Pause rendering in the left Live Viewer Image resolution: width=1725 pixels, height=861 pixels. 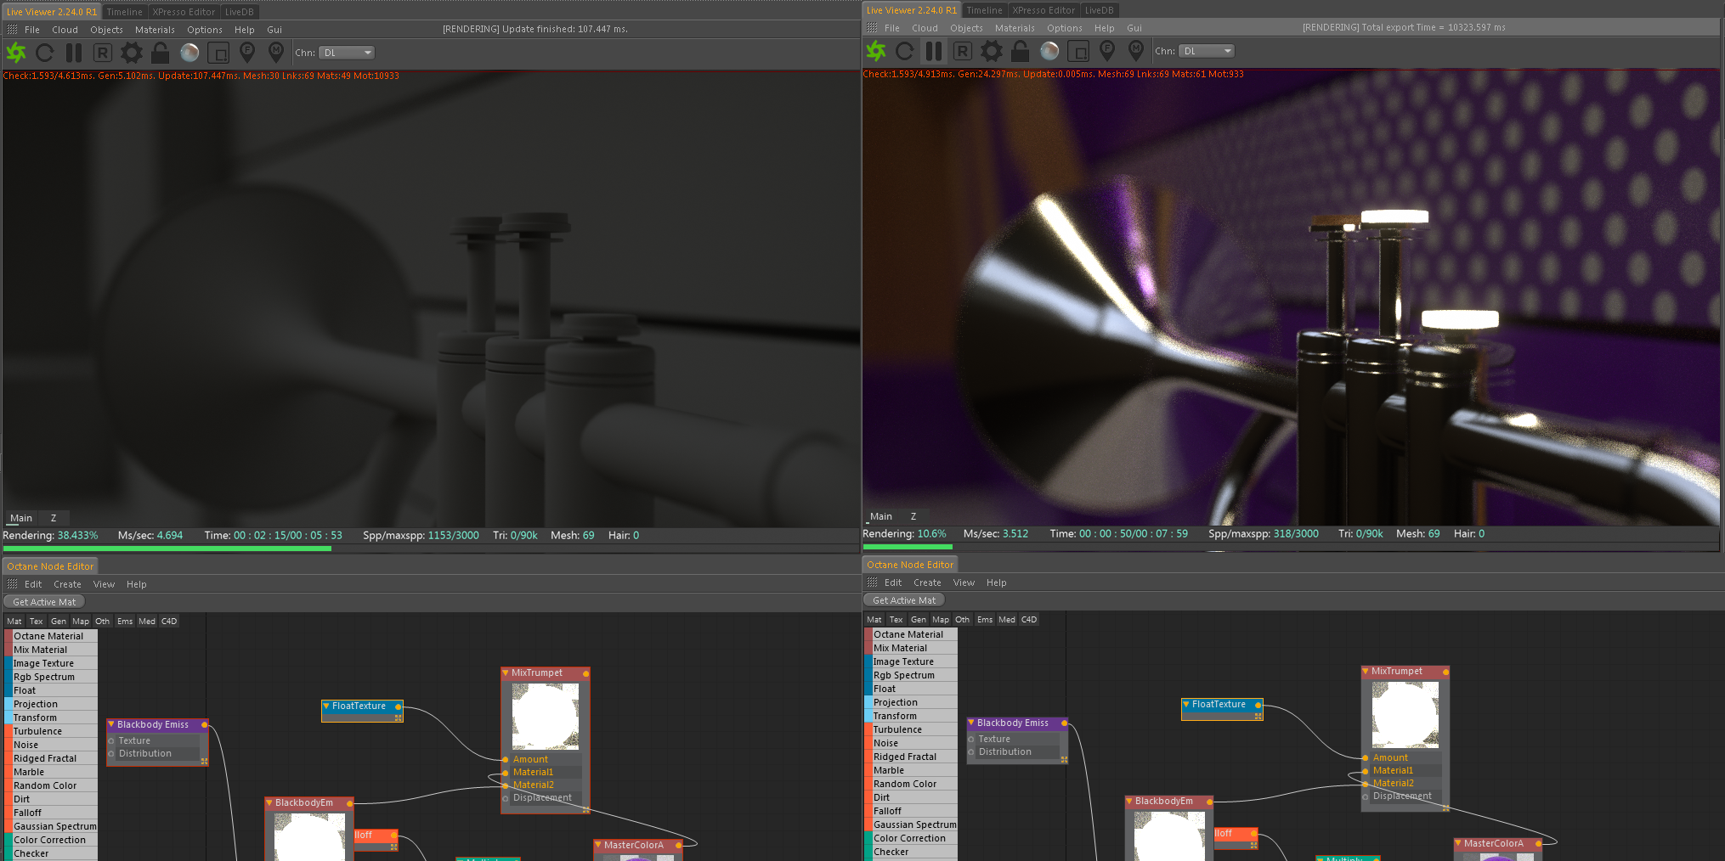point(74,53)
